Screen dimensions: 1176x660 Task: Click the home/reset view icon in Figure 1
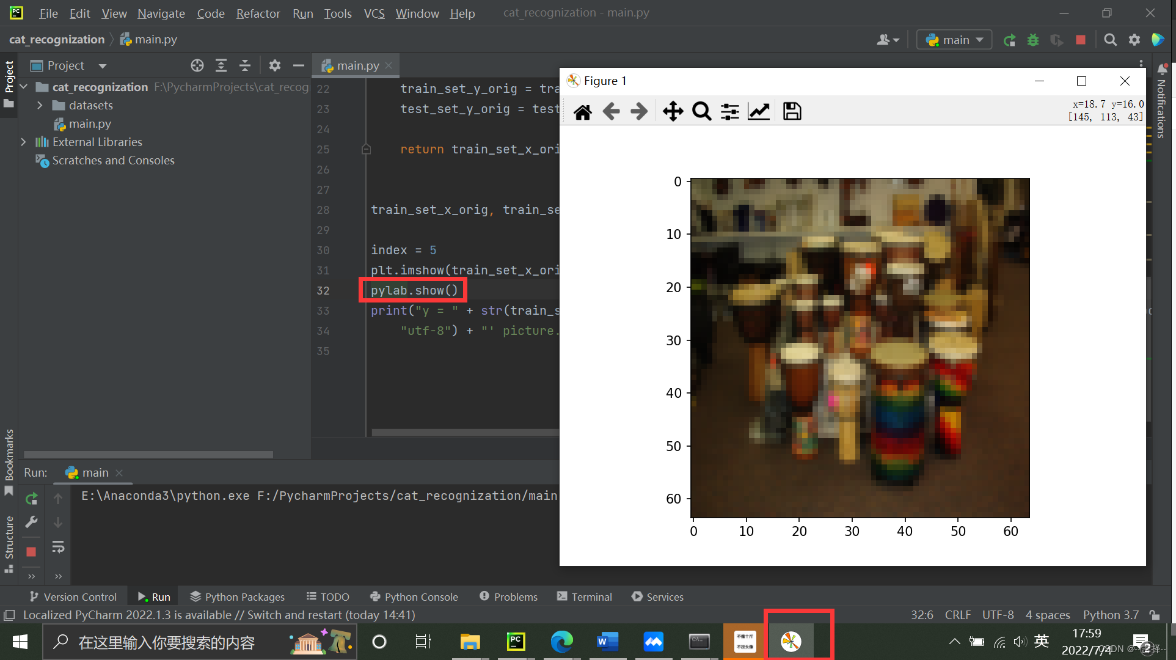tap(582, 111)
